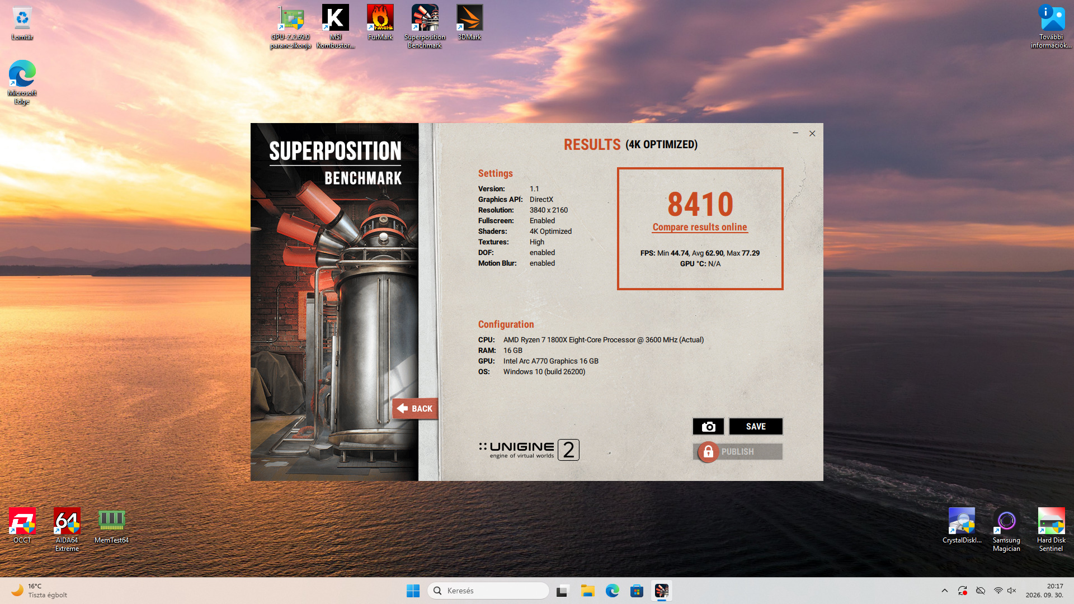The width and height of the screenshot is (1074, 604).
Task: Open Superposition Benchmark desktop shortcut
Action: pyautogui.click(x=425, y=26)
